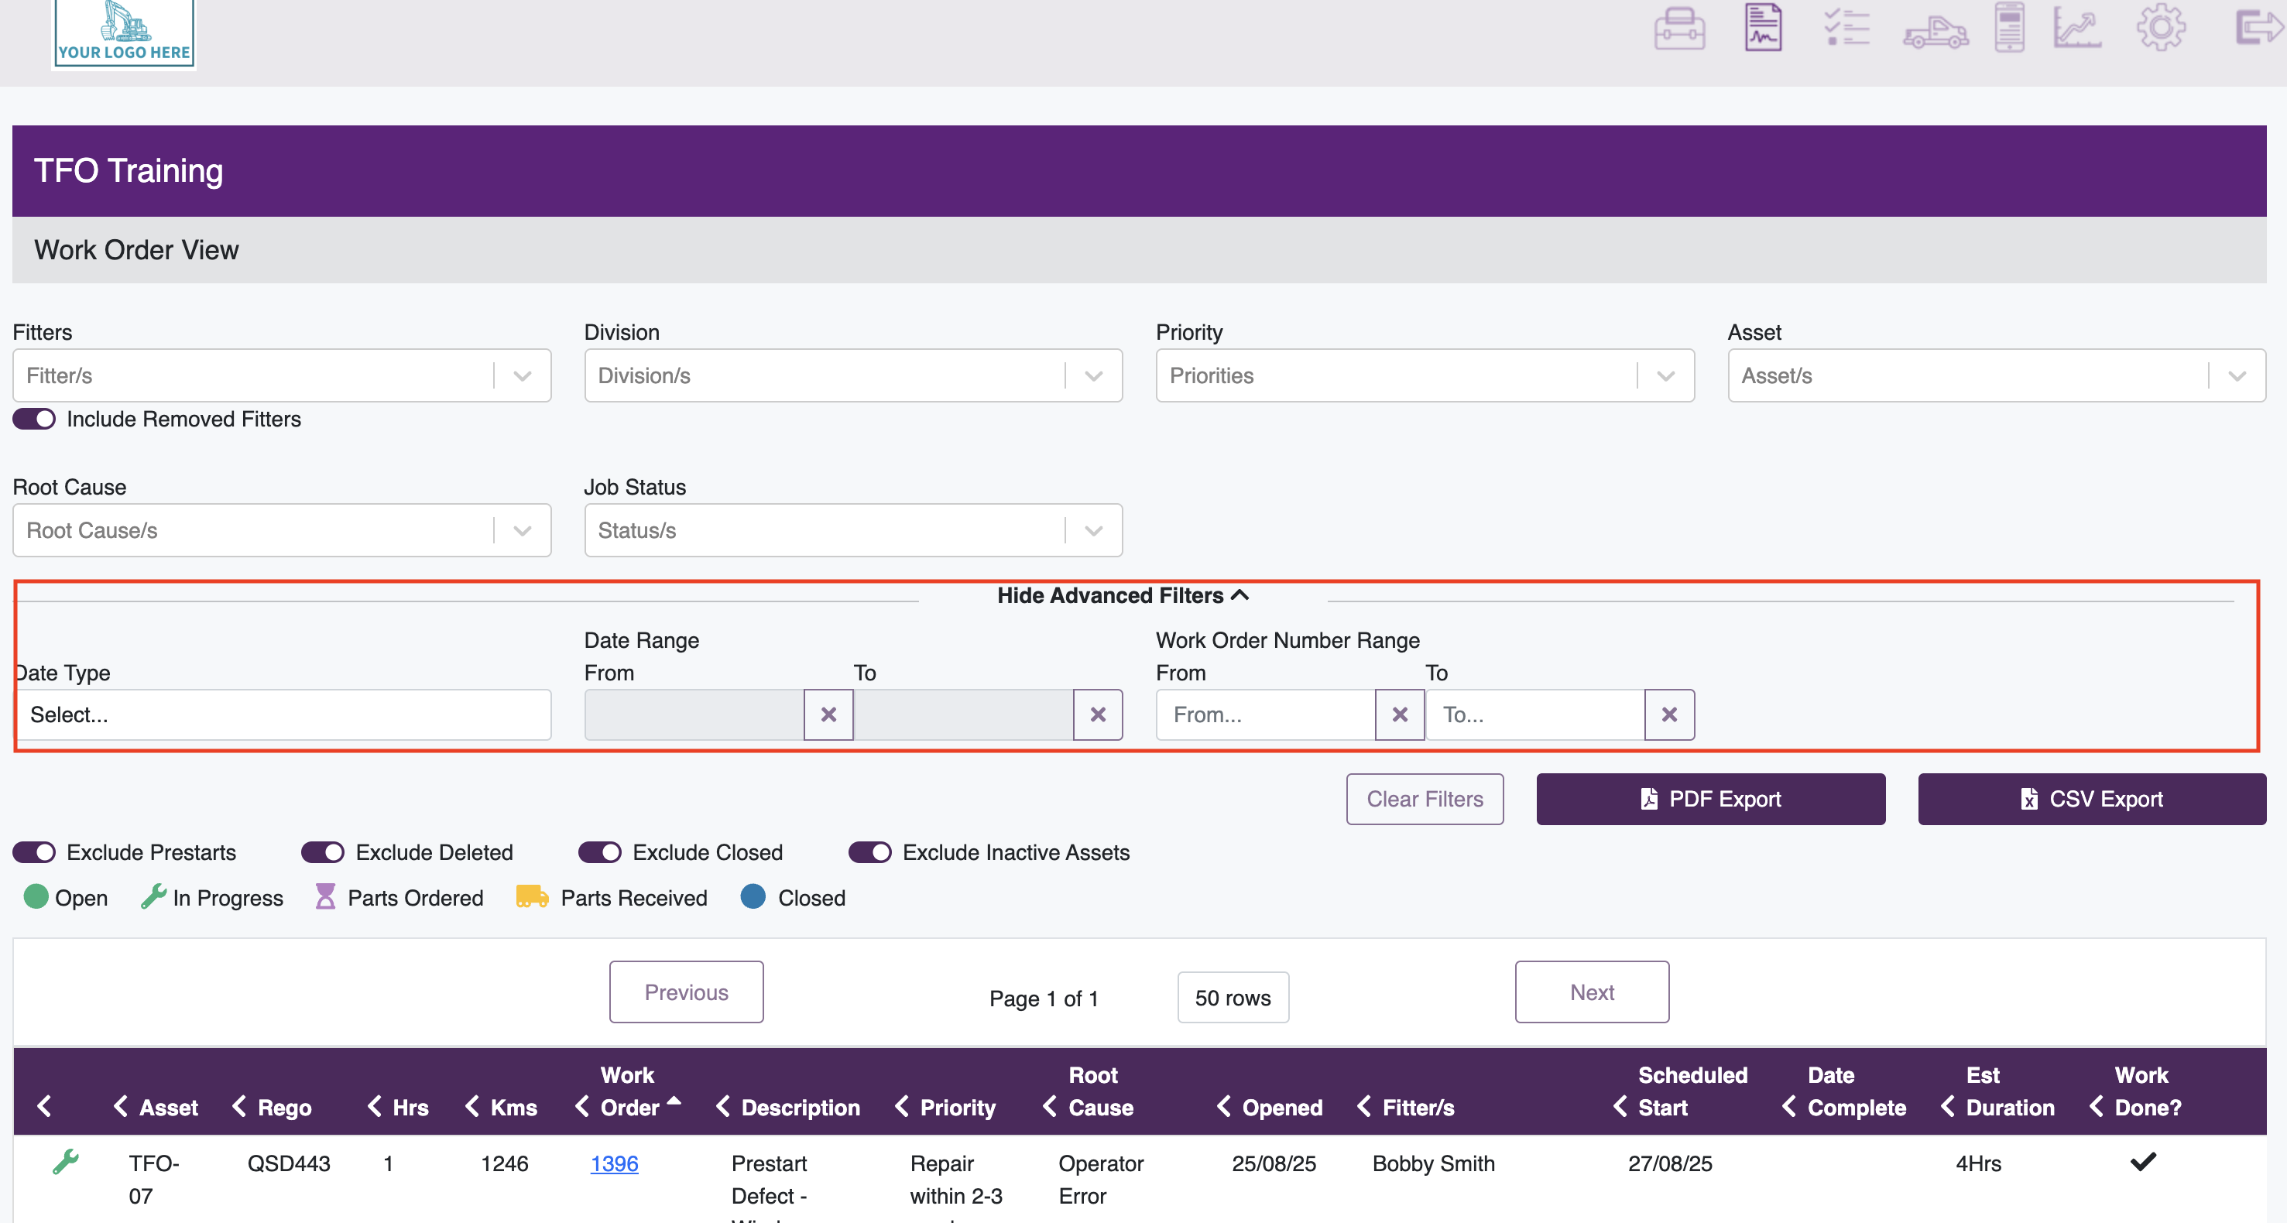Open the truck assets icon
Screen dimensions: 2287x1223
click(1936, 33)
